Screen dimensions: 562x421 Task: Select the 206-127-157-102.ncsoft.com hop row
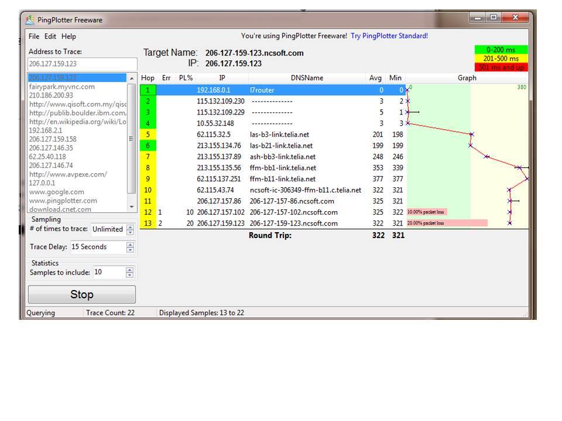pyautogui.click(x=273, y=212)
